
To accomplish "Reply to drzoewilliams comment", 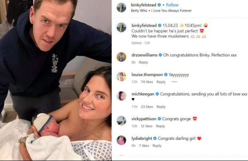I will click(x=143, y=62).
